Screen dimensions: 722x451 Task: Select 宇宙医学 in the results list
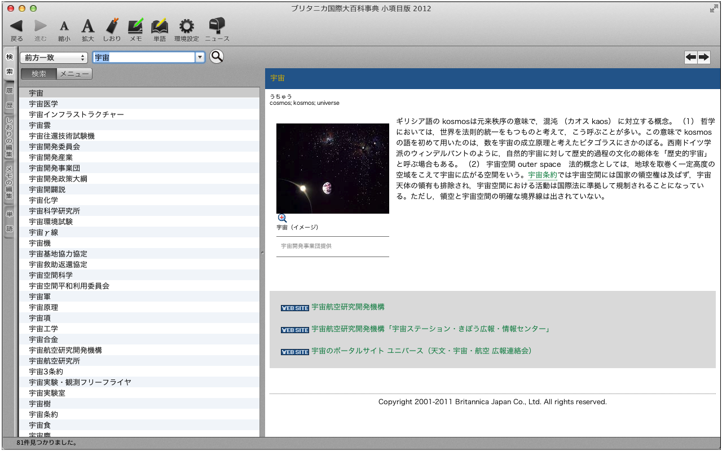(43, 104)
